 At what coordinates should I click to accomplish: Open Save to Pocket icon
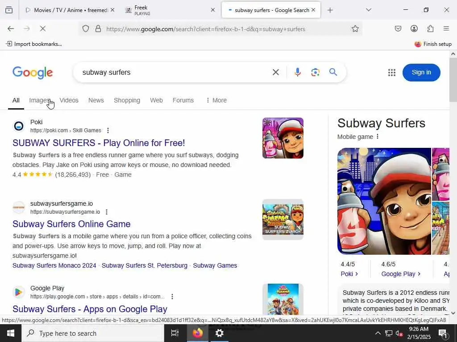click(x=398, y=28)
